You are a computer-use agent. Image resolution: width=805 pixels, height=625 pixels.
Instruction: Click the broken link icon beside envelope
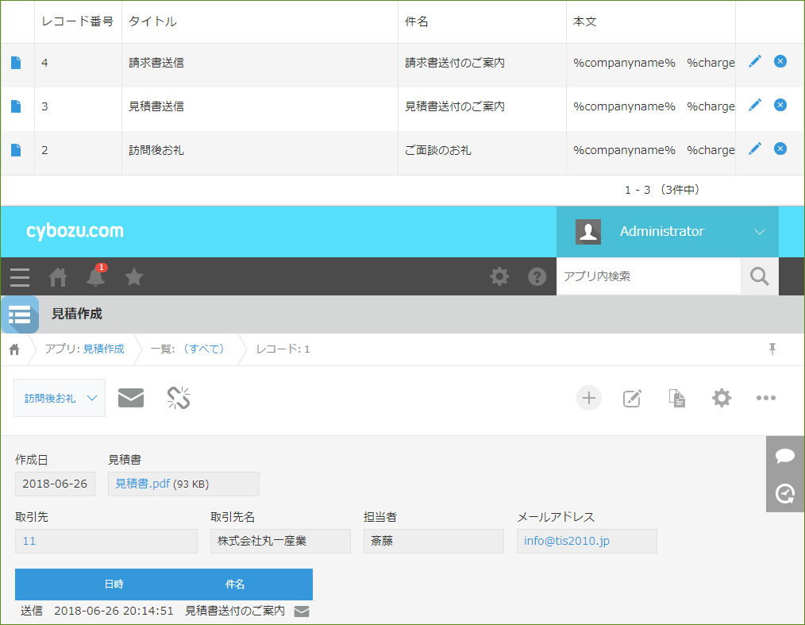179,398
